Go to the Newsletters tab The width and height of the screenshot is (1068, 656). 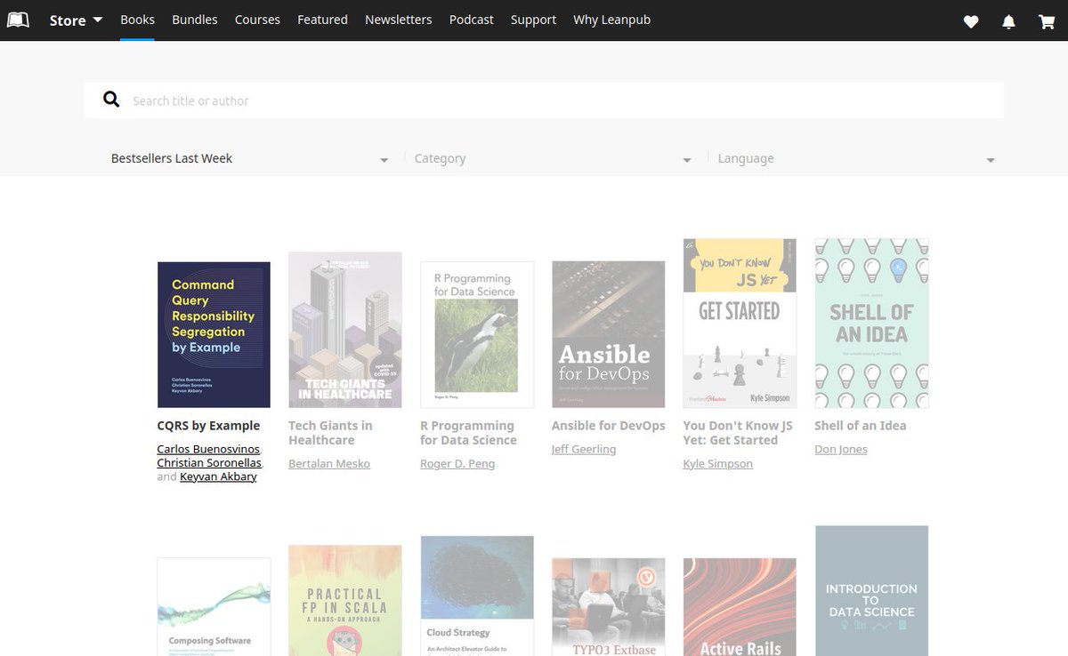tap(398, 20)
